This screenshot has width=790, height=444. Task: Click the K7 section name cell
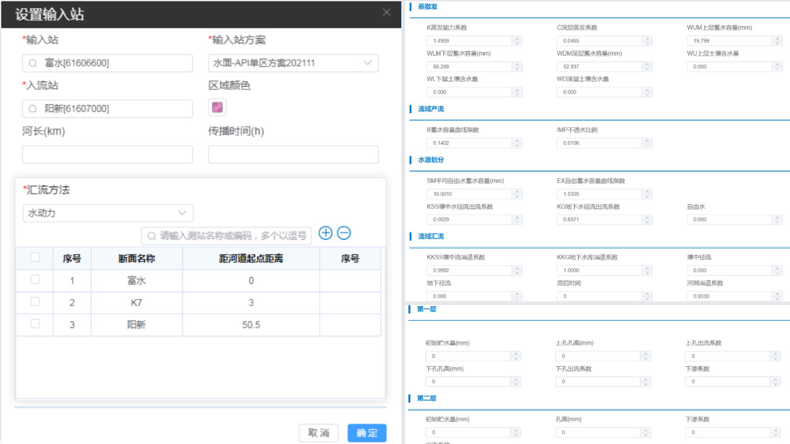137,302
